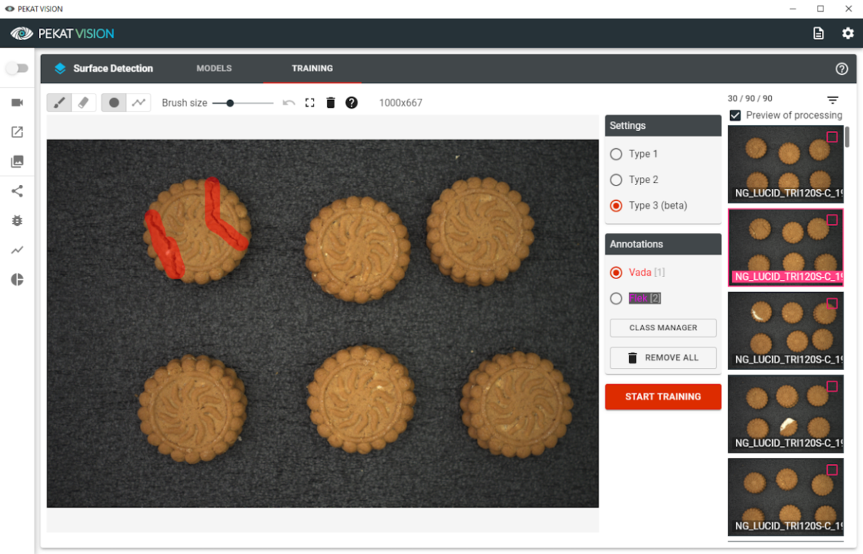Clear annotations using the trash icon
The height and width of the screenshot is (554, 863).
pyautogui.click(x=330, y=102)
